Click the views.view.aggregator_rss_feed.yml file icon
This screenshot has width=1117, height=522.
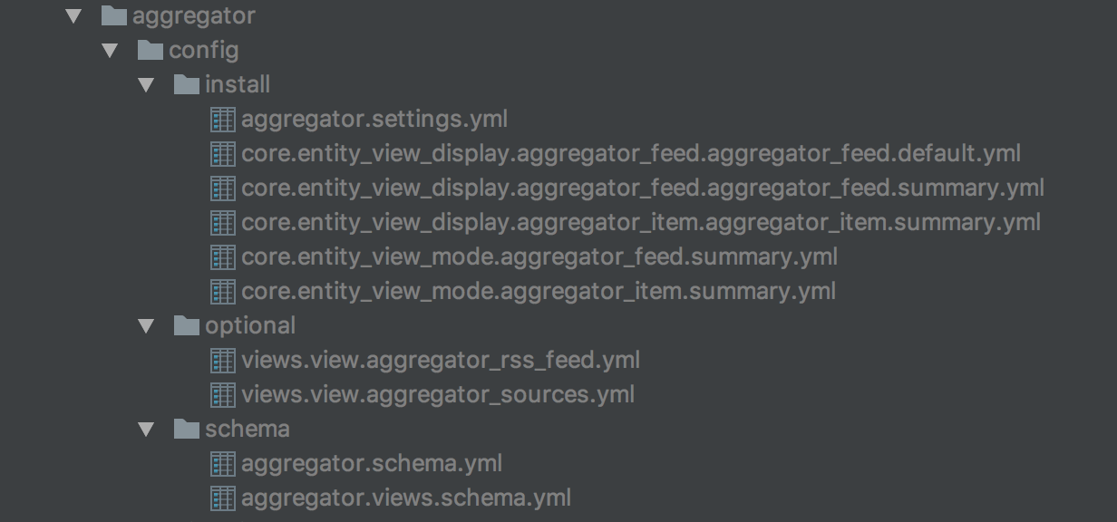[222, 360]
